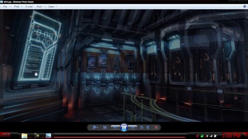
Task: Open the Print menu
Action: tap(17, 7)
